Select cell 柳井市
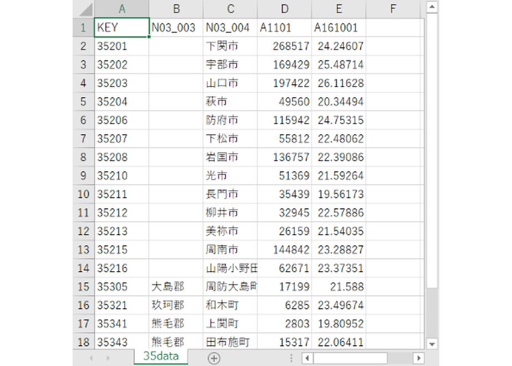 click(x=230, y=213)
